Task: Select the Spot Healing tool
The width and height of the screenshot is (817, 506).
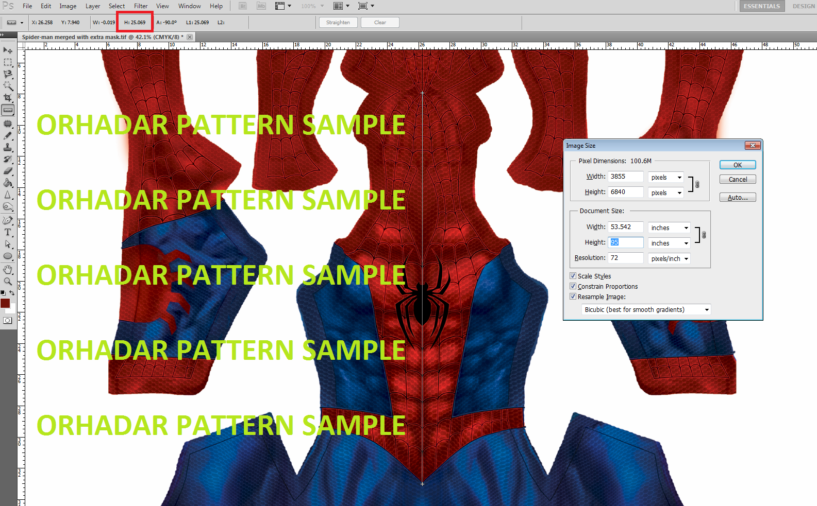Action: point(8,124)
